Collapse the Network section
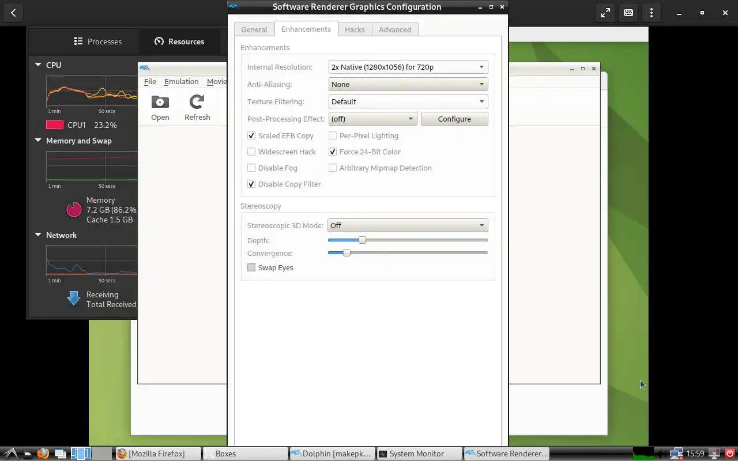This screenshot has width=738, height=461. [38, 235]
